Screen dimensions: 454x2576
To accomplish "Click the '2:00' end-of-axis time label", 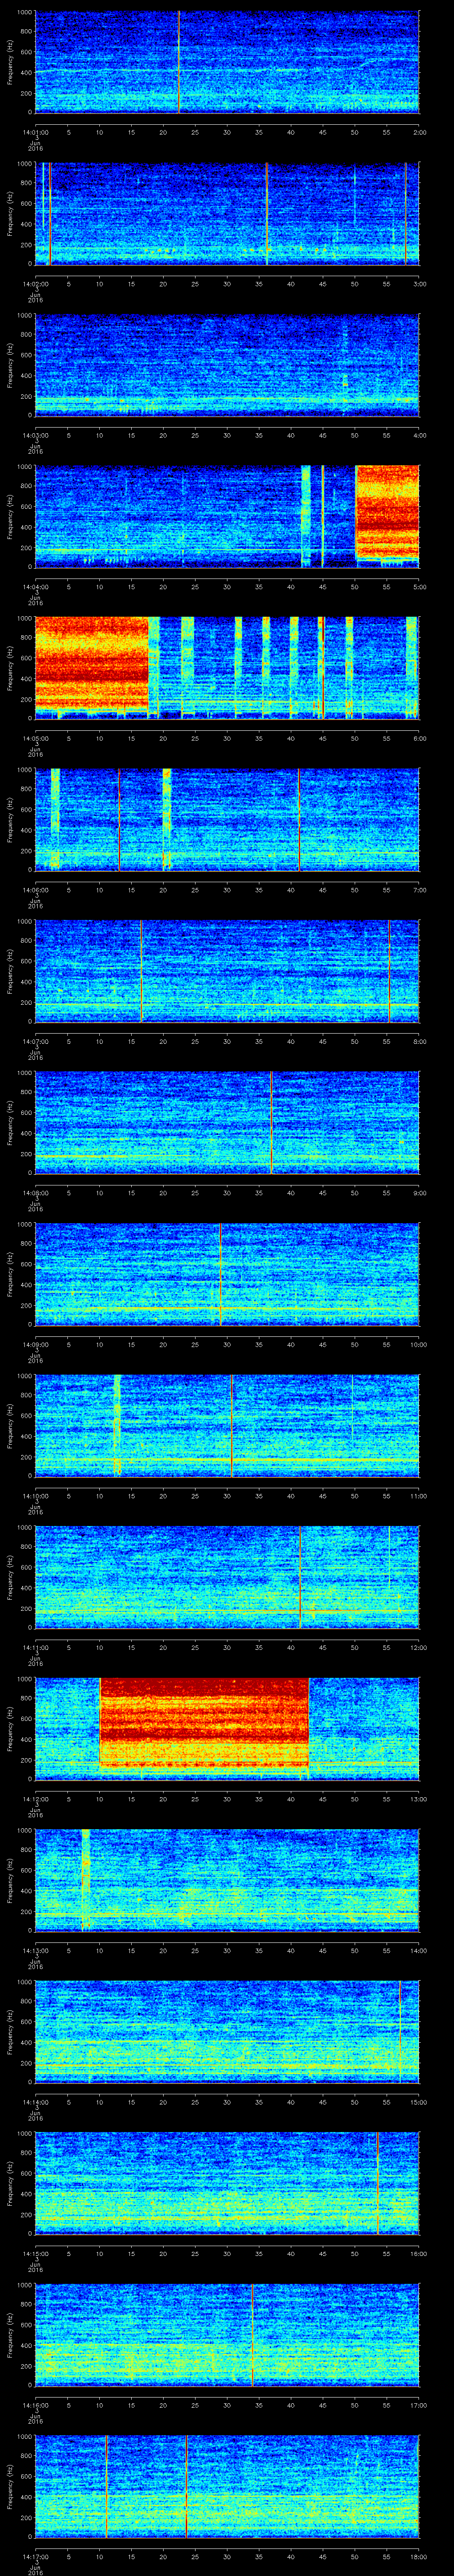I will [419, 131].
